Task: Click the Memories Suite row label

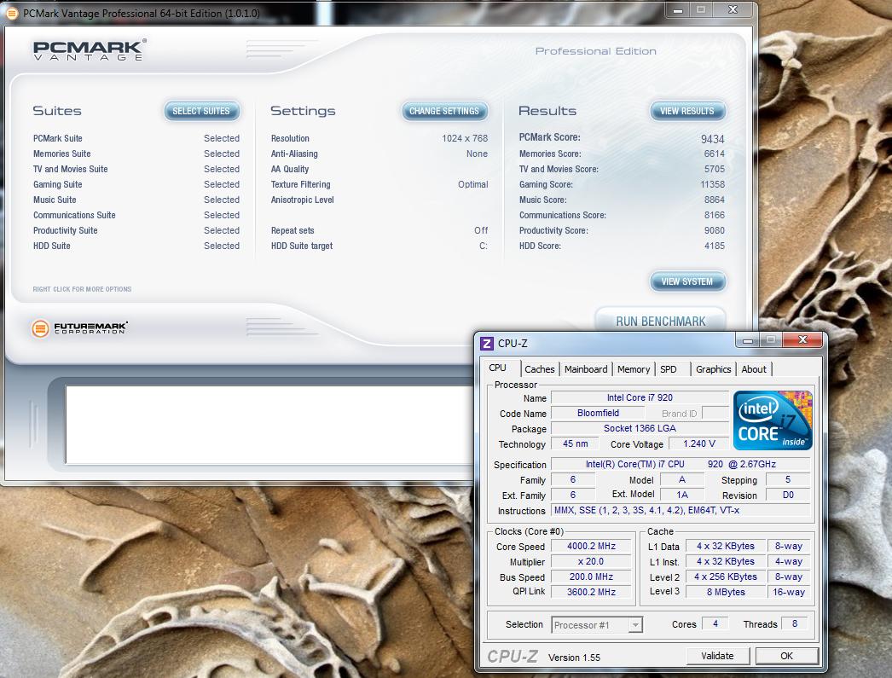Action: click(61, 154)
